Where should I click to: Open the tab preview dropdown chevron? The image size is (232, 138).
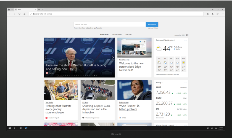(x=43, y=9)
